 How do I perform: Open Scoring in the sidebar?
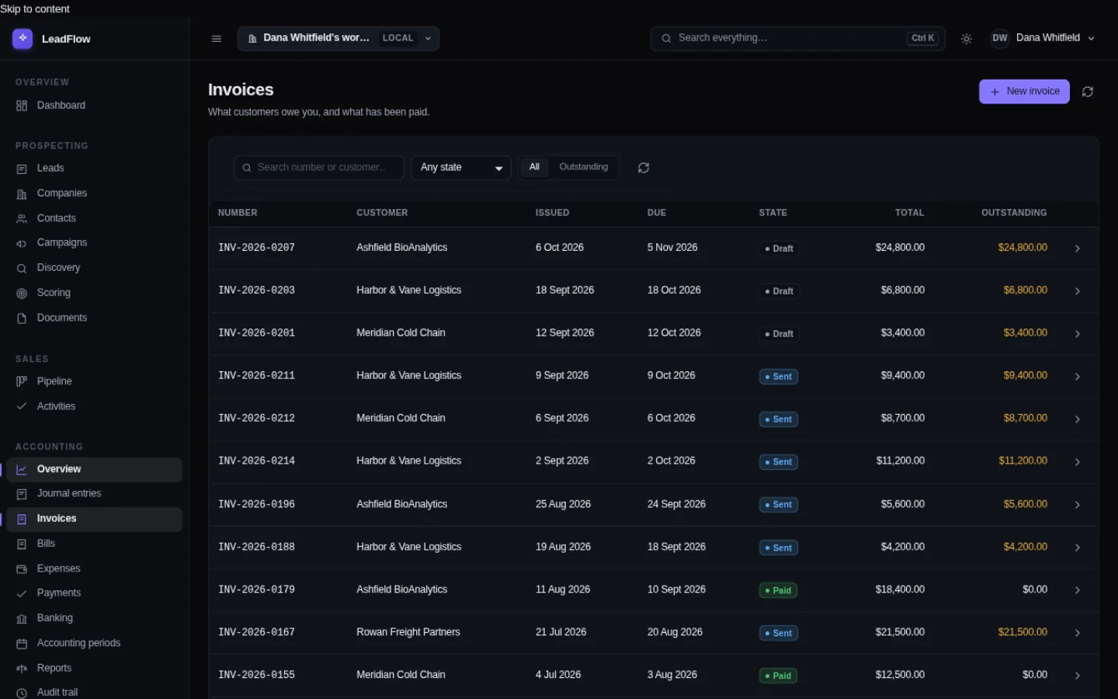pyautogui.click(x=95, y=293)
